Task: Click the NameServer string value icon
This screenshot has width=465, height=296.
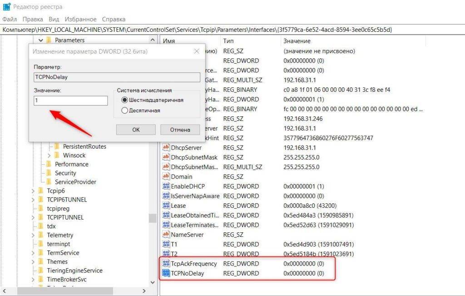Action: 166,235
